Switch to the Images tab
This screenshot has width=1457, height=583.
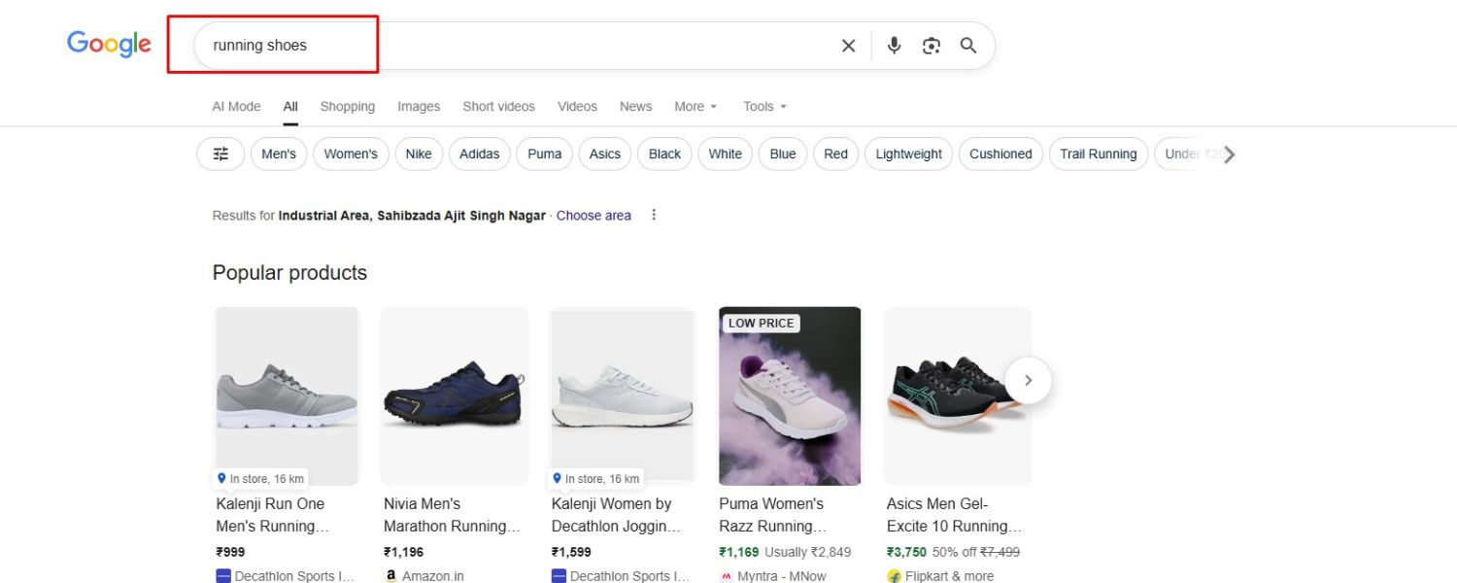coord(419,107)
